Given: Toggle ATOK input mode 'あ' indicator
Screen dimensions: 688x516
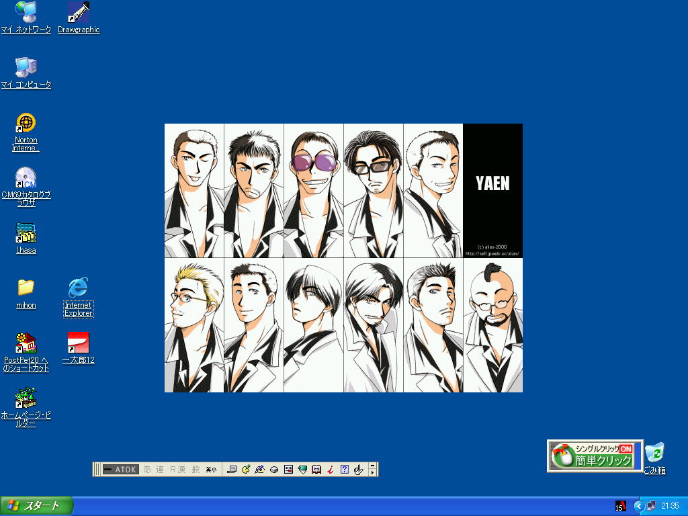Looking at the screenshot, I should tap(147, 470).
